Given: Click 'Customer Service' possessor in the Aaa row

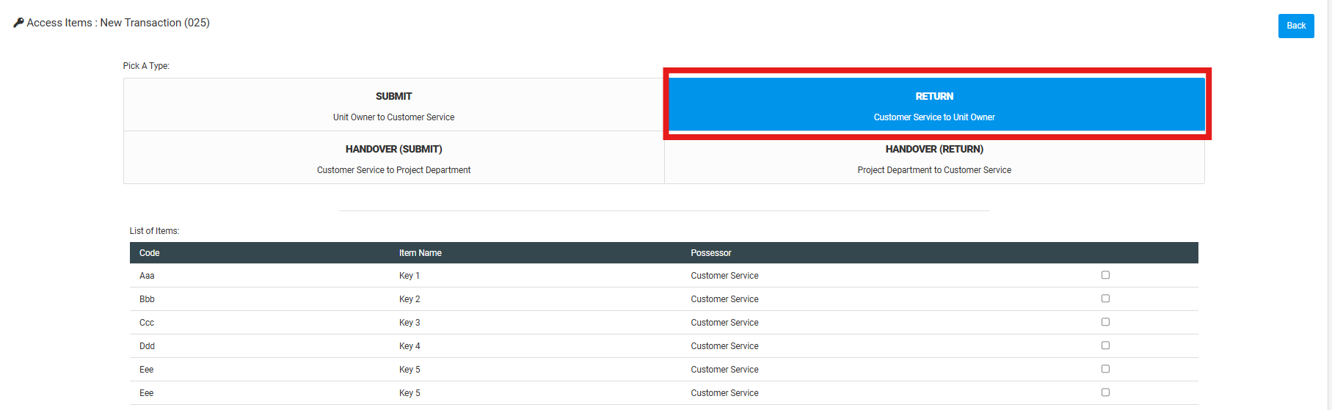Looking at the screenshot, I should [724, 276].
